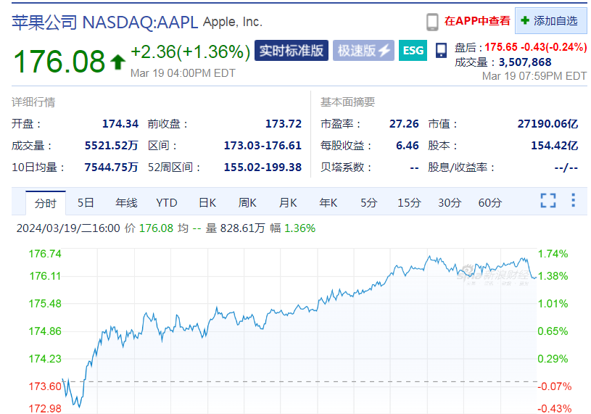
Task: Select the 实时标准版 button
Action: pyautogui.click(x=292, y=51)
